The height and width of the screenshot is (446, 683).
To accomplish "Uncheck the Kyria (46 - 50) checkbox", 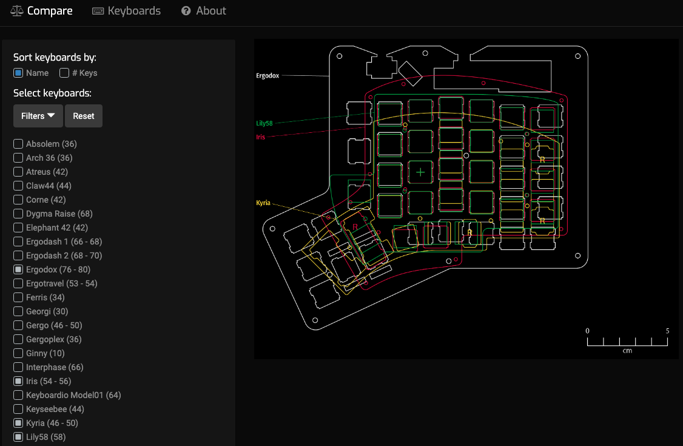I will click(18, 422).
